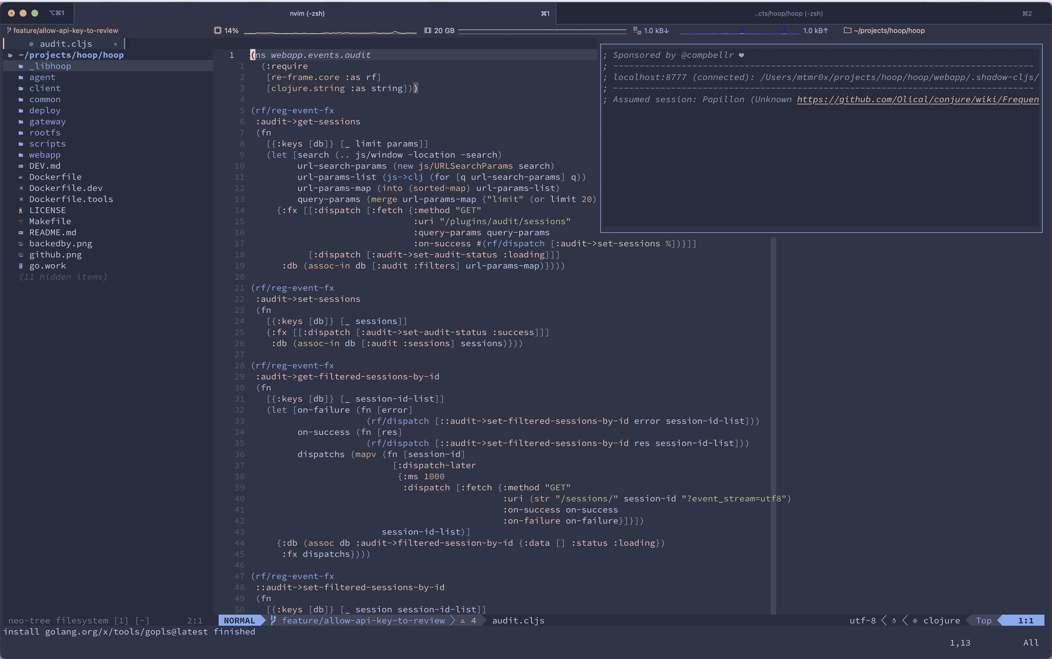Open the Makefile in file tree
This screenshot has height=659, width=1052.
coord(50,222)
